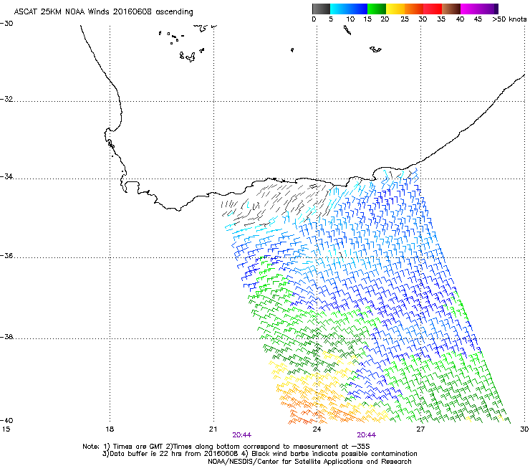Select the '>50 knots' legend label

(509, 19)
